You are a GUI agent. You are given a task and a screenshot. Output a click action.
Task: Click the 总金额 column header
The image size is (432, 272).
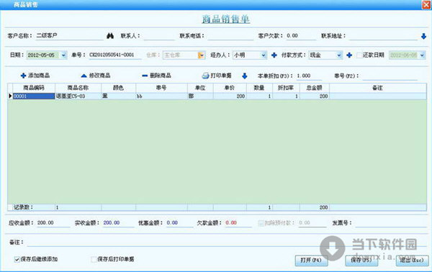click(315, 88)
